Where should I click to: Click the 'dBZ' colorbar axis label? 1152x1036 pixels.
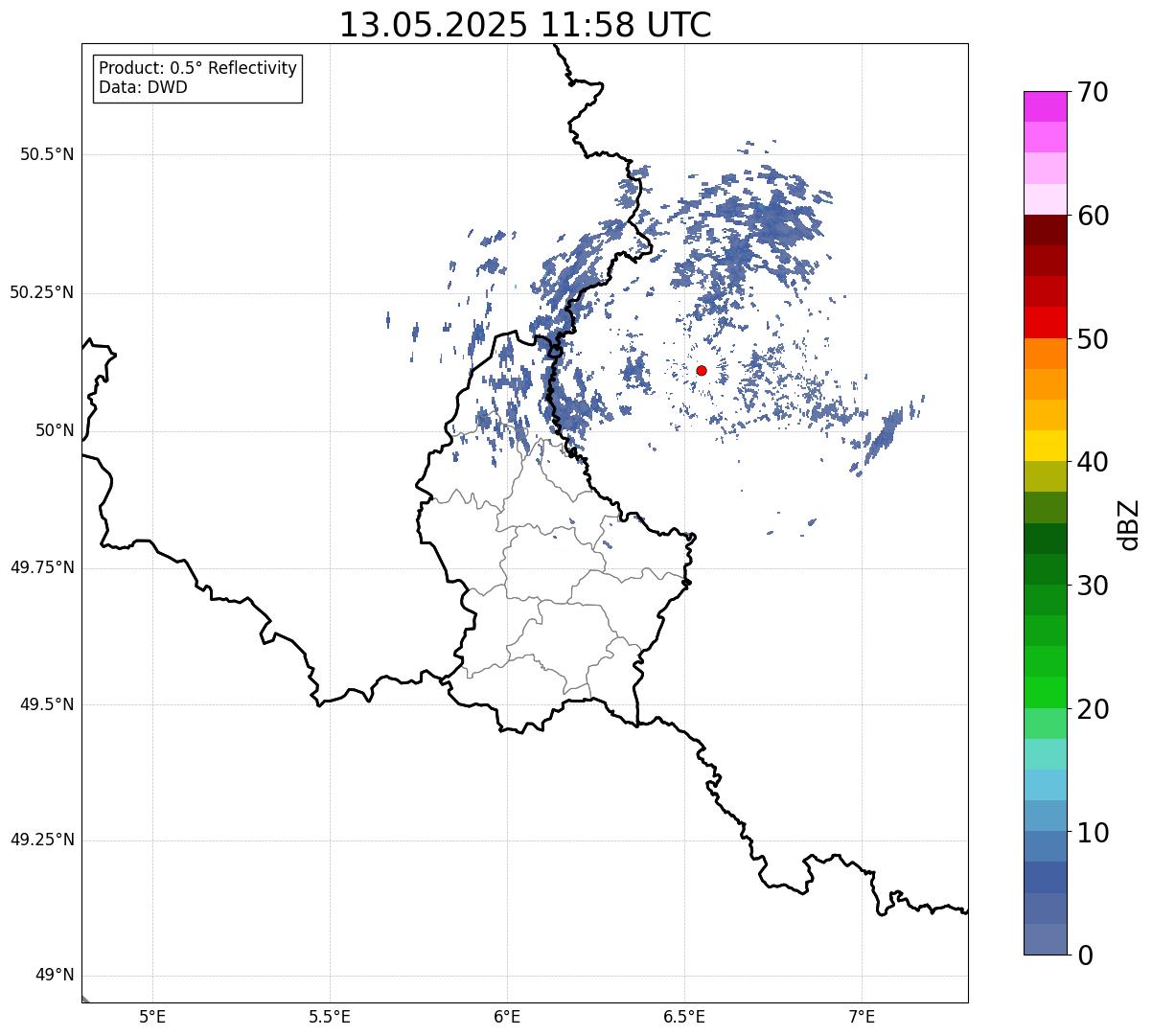click(1129, 523)
